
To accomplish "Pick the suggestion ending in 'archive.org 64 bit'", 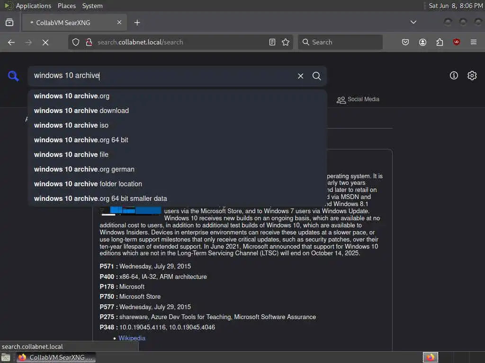I will pos(177,140).
